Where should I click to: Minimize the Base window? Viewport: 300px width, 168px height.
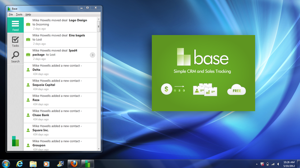point(82,8)
